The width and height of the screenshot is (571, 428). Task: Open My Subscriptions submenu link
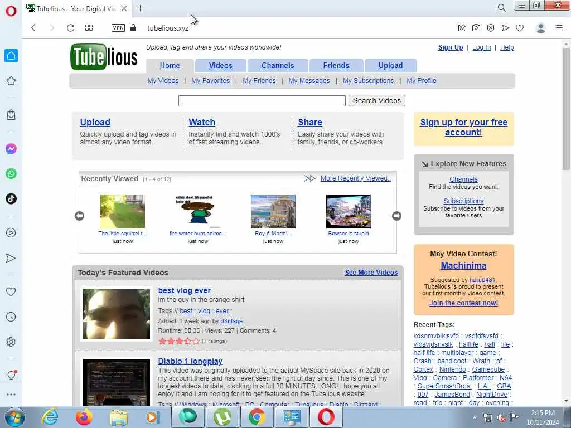(x=368, y=81)
